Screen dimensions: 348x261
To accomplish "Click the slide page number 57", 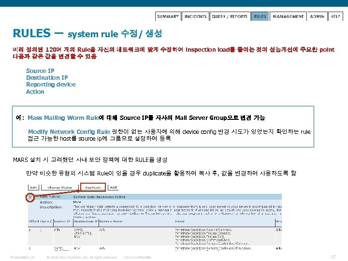I will (x=333, y=257).
